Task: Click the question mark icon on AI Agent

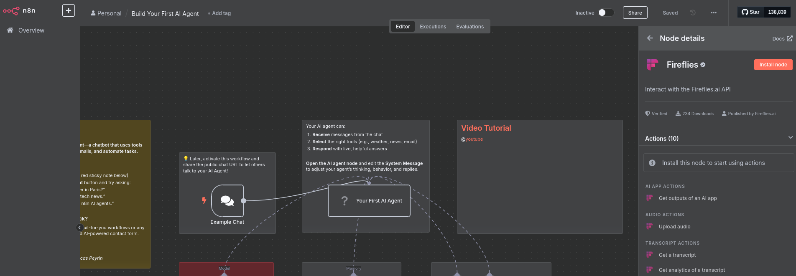Action: [x=344, y=201]
